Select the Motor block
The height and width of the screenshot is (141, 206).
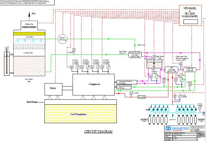click(x=53, y=89)
